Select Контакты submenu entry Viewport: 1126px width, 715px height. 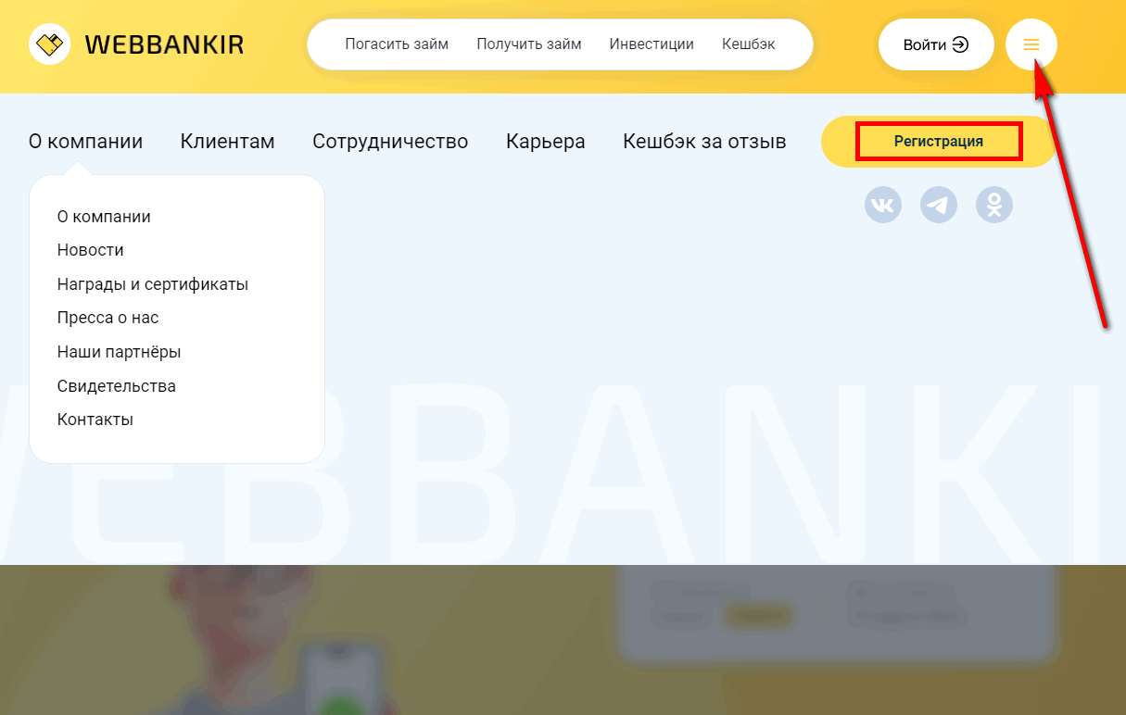coord(95,420)
